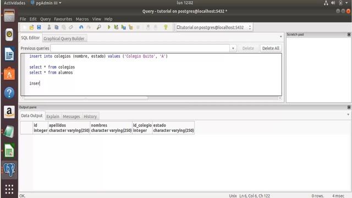This screenshot has height=198, width=352.
Task: Save the query with floppy disk icon
Action: click(39, 28)
